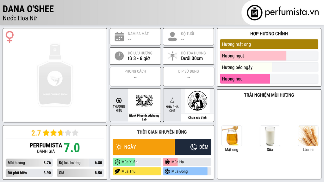Open the Lúa mì wheat image
324x182 pixels.
tap(308, 136)
